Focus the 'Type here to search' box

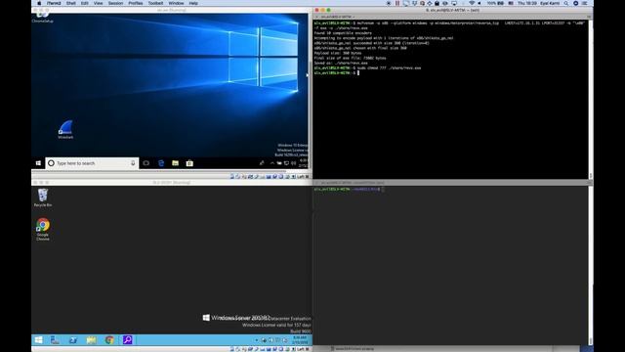[x=92, y=163]
